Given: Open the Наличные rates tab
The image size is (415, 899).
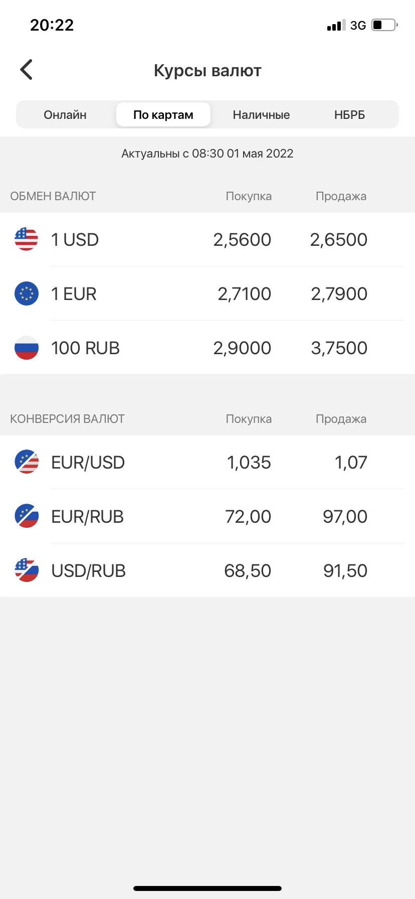Looking at the screenshot, I should click(261, 115).
